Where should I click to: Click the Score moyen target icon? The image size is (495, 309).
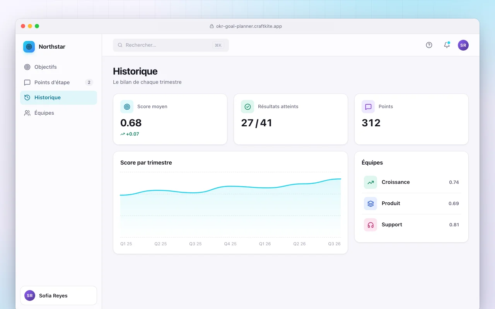(127, 107)
